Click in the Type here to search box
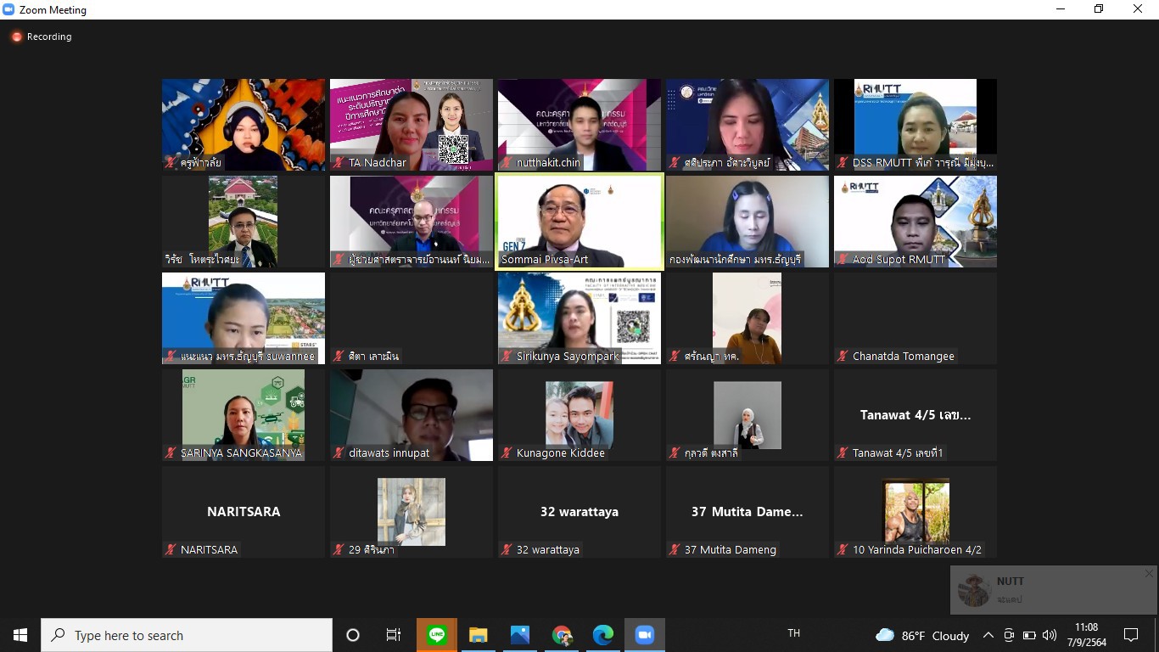This screenshot has height=652, width=1159. (187, 635)
